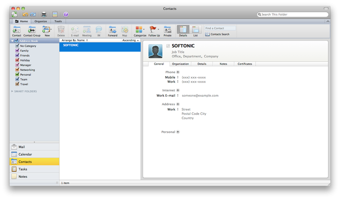Uncheck the Networking category
The image size is (340, 199).
[17, 70]
